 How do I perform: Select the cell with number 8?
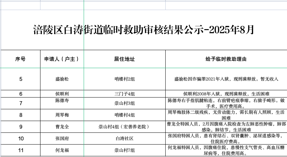click(20, 115)
